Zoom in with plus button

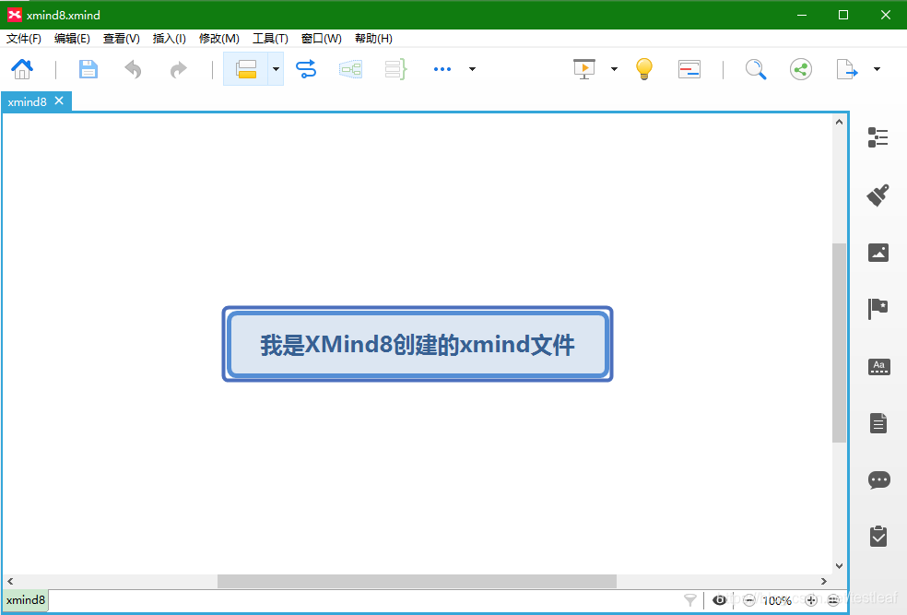pos(811,600)
